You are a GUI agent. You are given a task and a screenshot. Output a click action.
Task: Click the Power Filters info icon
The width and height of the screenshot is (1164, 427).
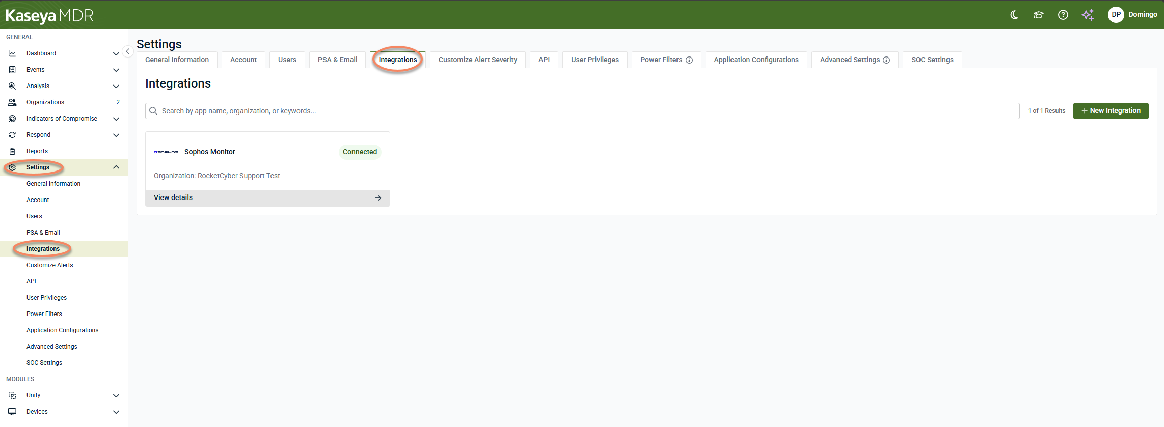[x=689, y=60]
